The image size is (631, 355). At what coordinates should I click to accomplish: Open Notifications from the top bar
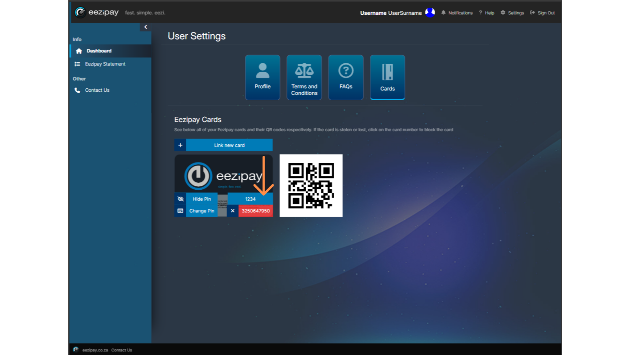tap(457, 13)
